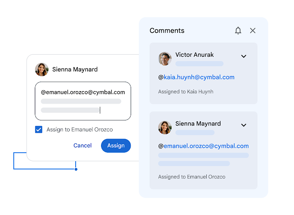Click Sienna Maynard's avatar in assign dialog

pos(42,70)
